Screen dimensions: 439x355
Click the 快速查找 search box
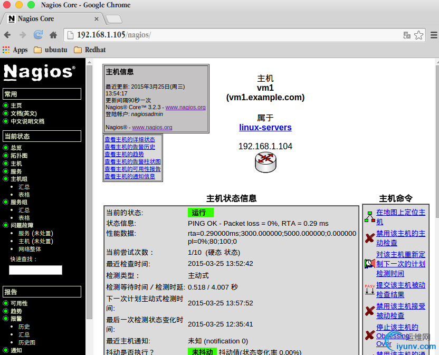point(35,270)
